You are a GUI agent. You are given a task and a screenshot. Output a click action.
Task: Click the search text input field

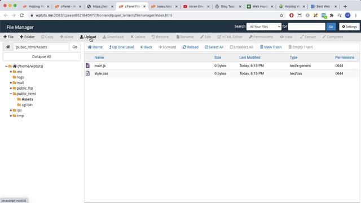307,27
